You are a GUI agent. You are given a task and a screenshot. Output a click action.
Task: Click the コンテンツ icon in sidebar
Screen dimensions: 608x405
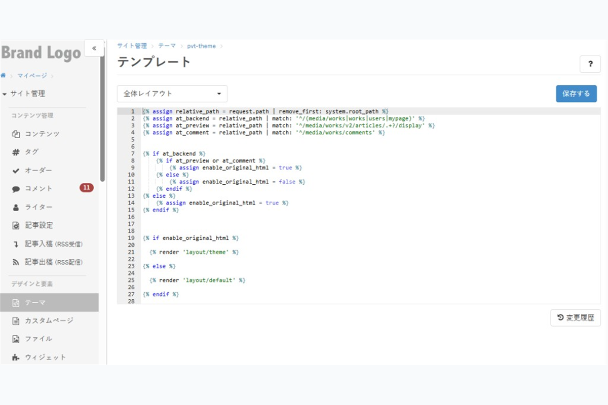click(x=15, y=134)
